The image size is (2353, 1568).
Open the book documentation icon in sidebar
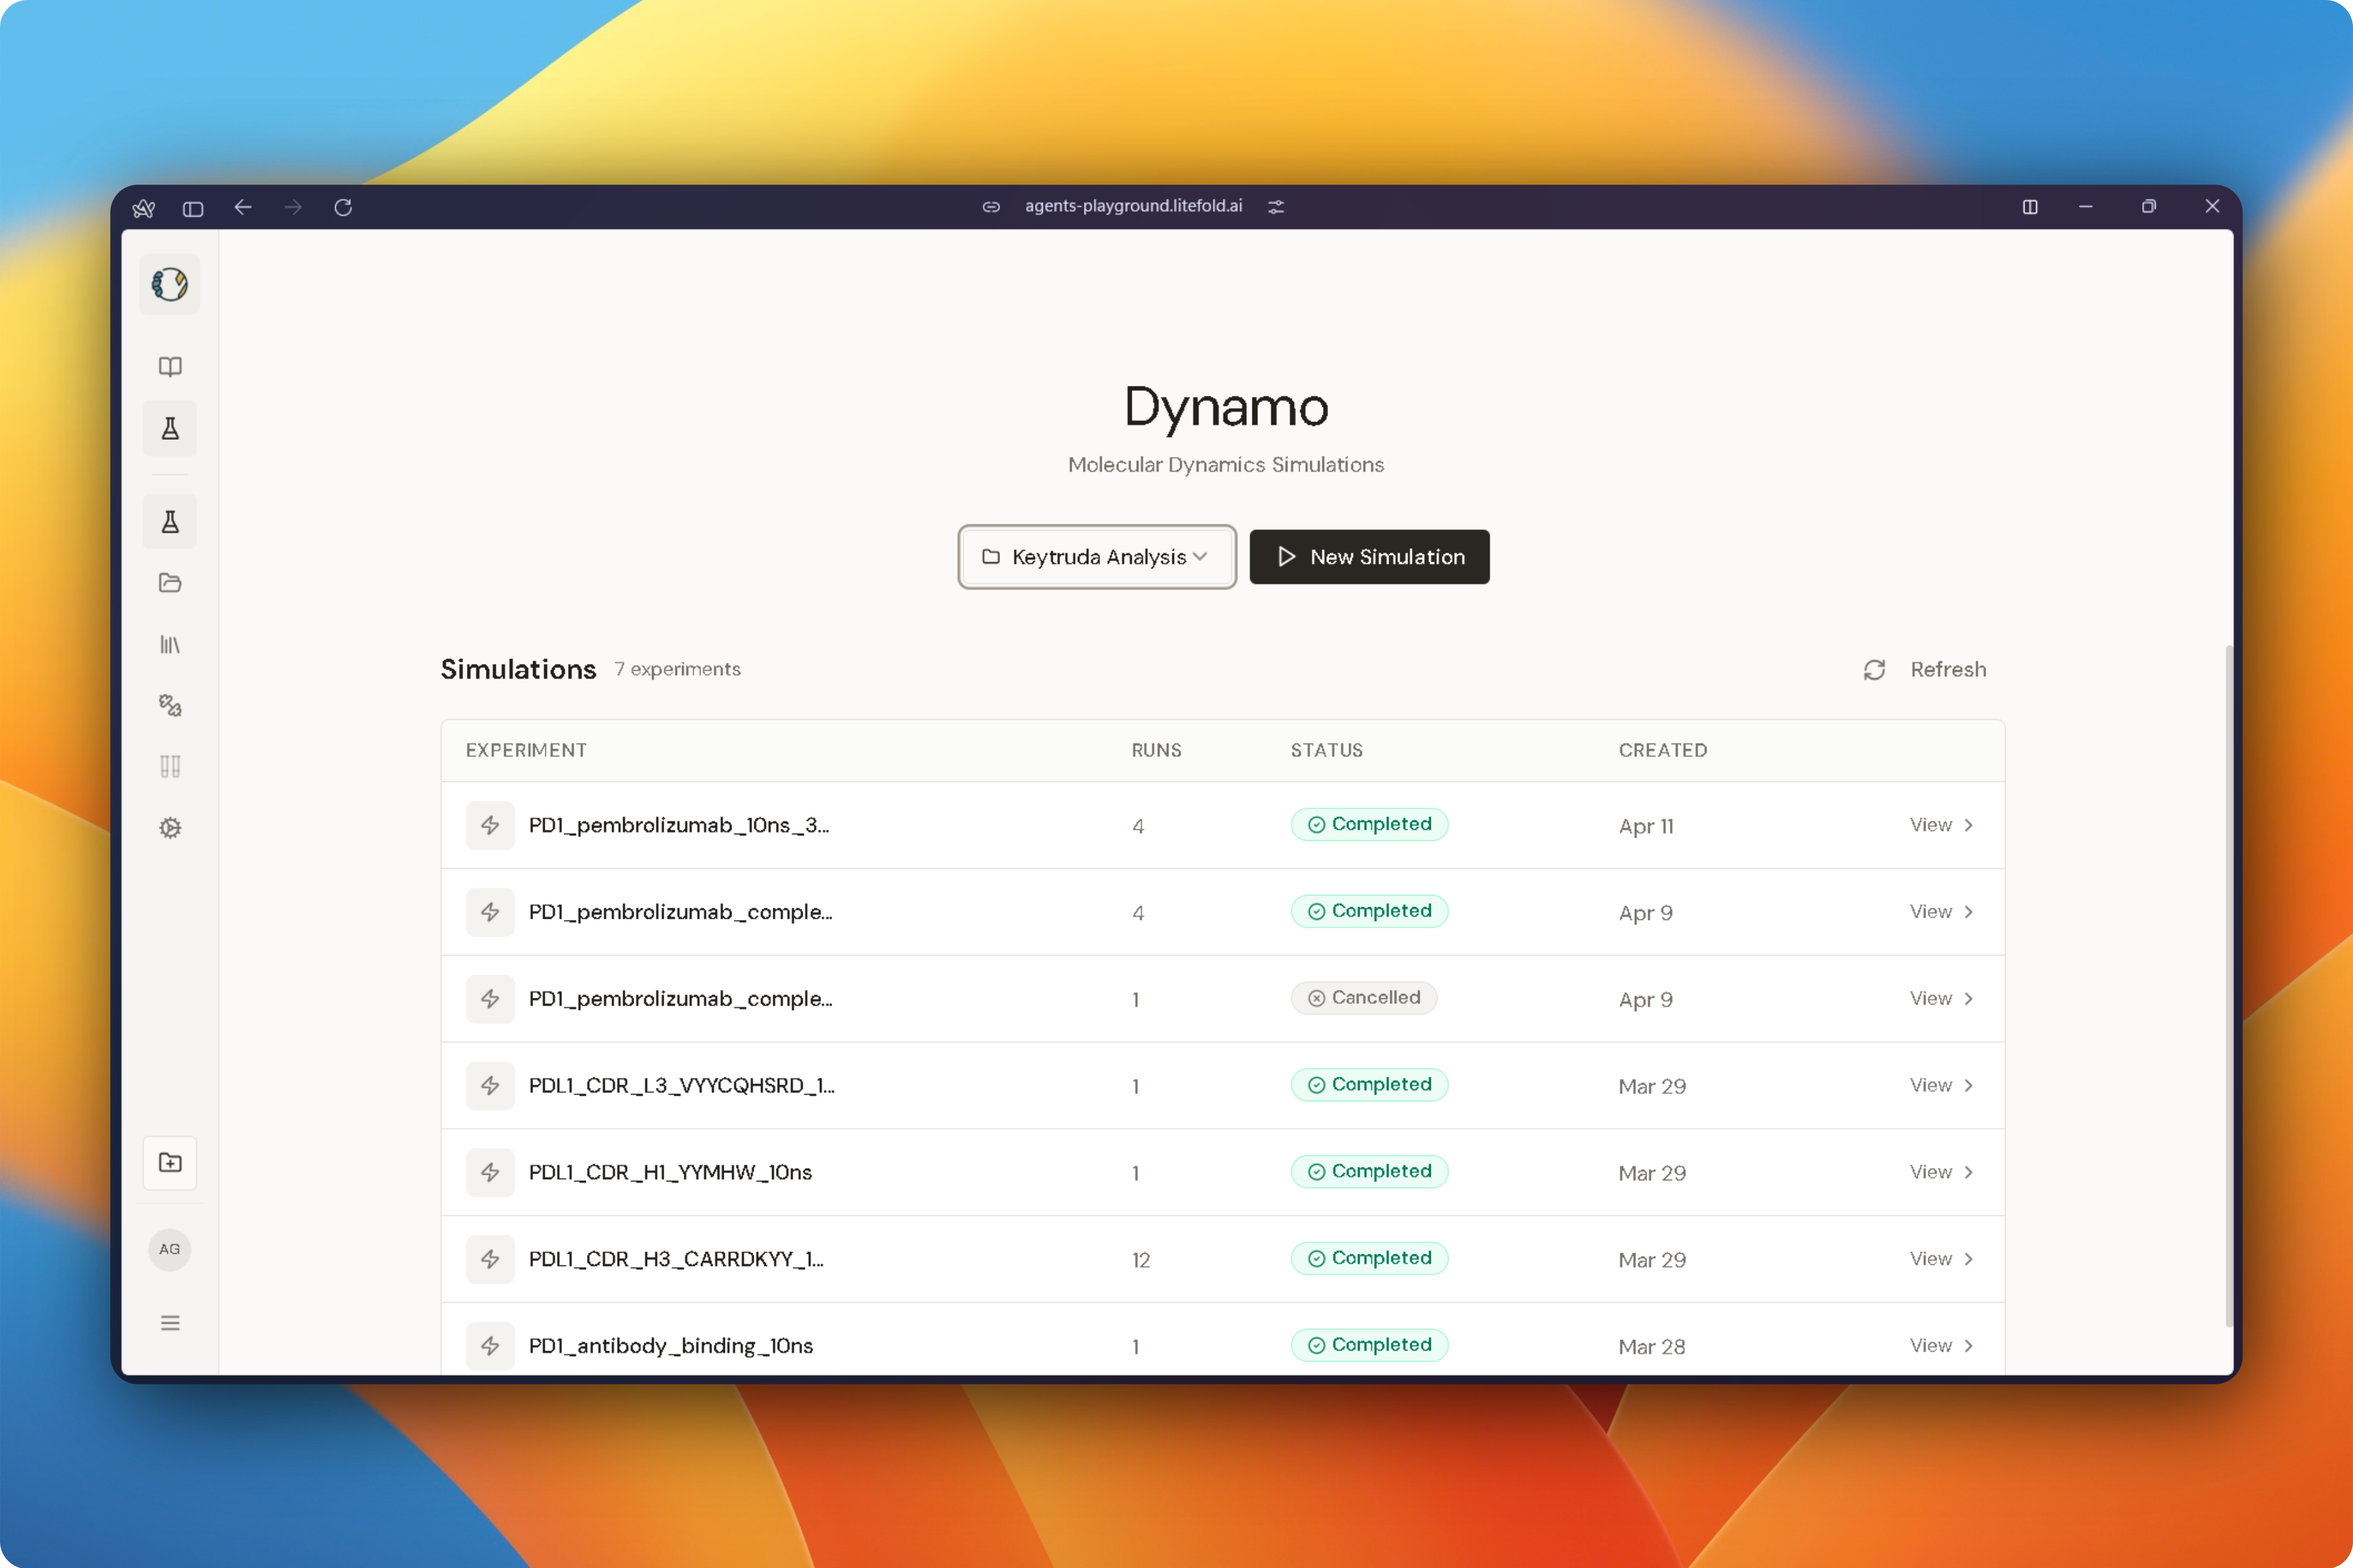click(170, 366)
